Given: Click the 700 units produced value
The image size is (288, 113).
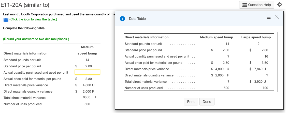Looking at the screenshot, I should [x=265, y=88].
